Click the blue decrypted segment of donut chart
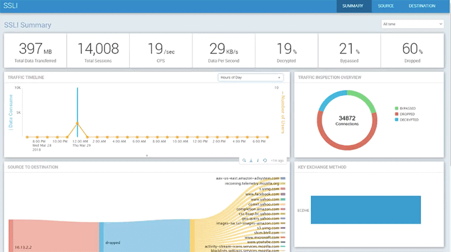Image resolution: width=451 pixels, height=252 pixels. [331, 98]
